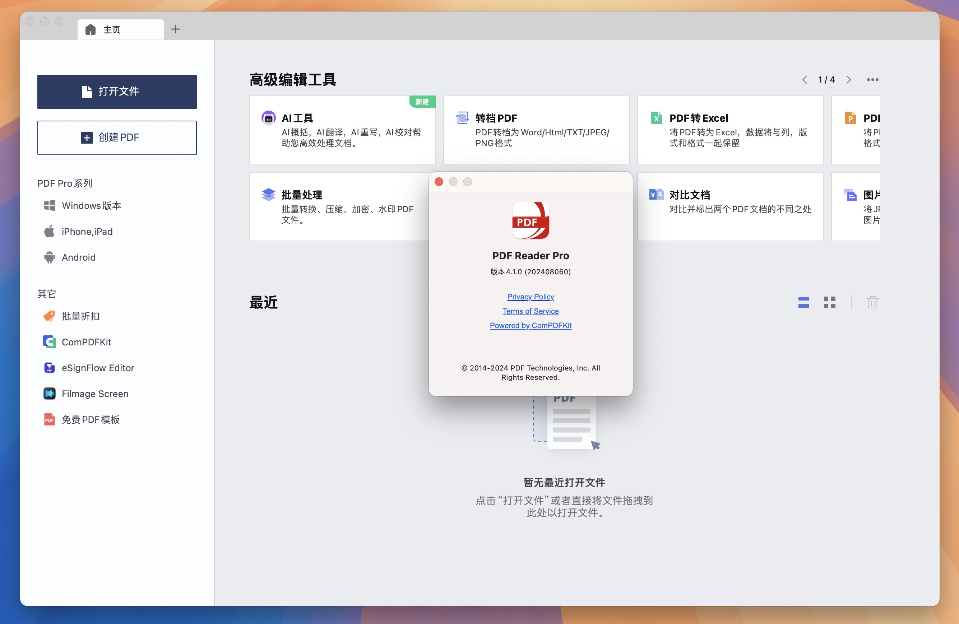The height and width of the screenshot is (624, 959).
Task: Click the Open File button (打开文件)
Action: click(117, 92)
